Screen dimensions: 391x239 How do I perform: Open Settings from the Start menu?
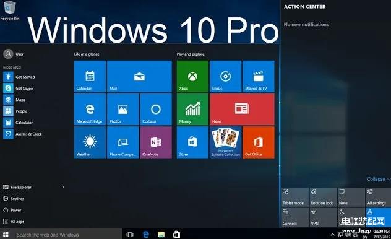tap(14, 199)
